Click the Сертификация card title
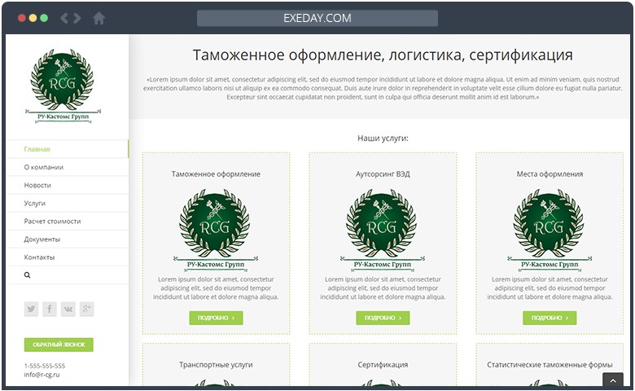 (383, 365)
